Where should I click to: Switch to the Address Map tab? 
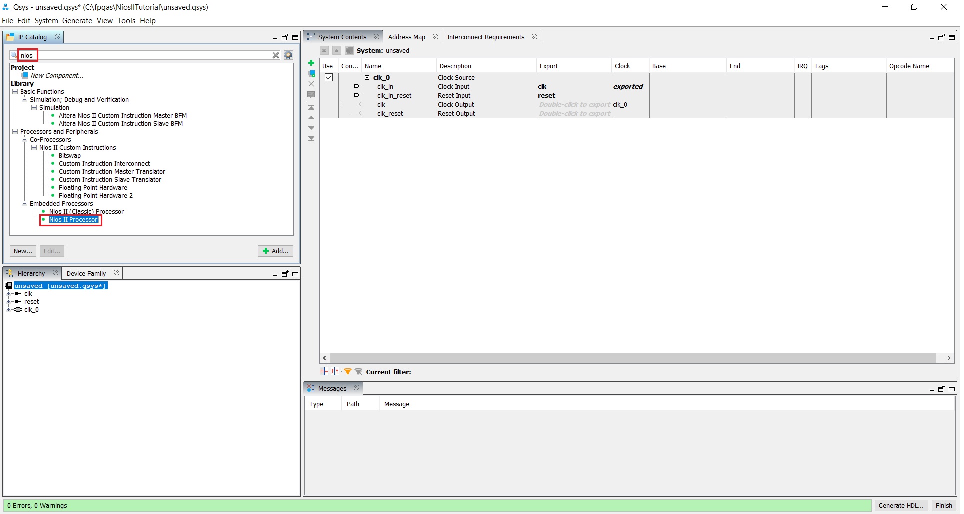[x=406, y=37]
